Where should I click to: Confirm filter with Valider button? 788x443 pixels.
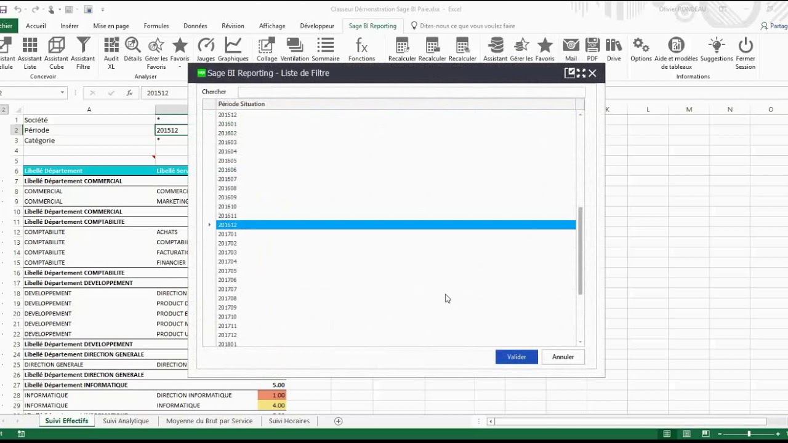click(x=517, y=357)
